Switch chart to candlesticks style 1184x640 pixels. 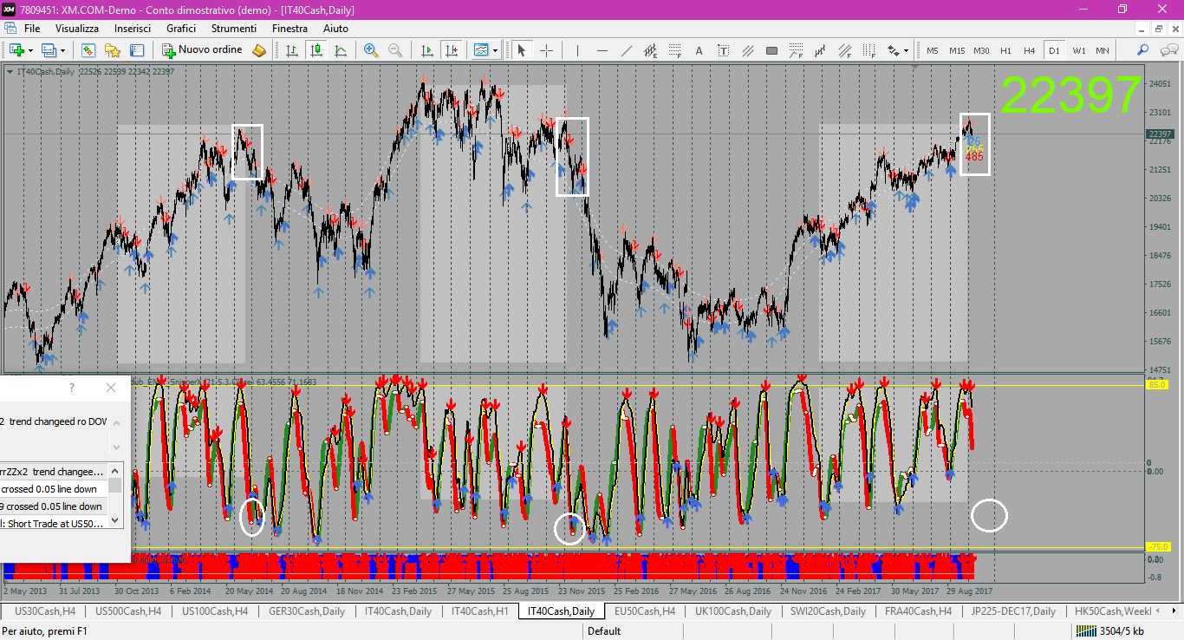(316, 50)
